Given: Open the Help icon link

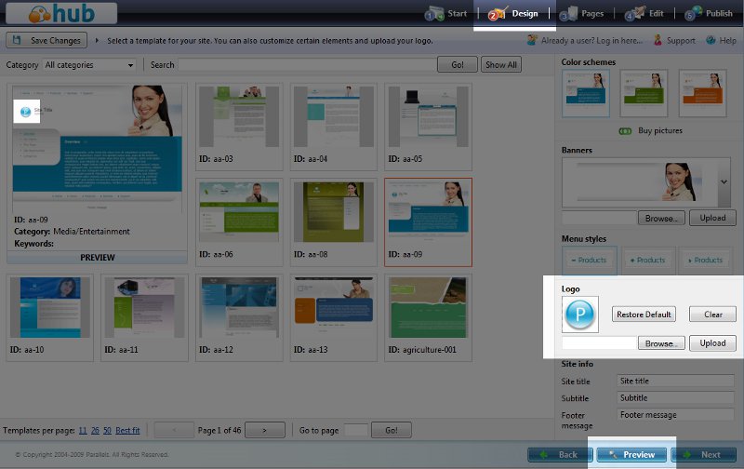Looking at the screenshot, I should [x=710, y=41].
